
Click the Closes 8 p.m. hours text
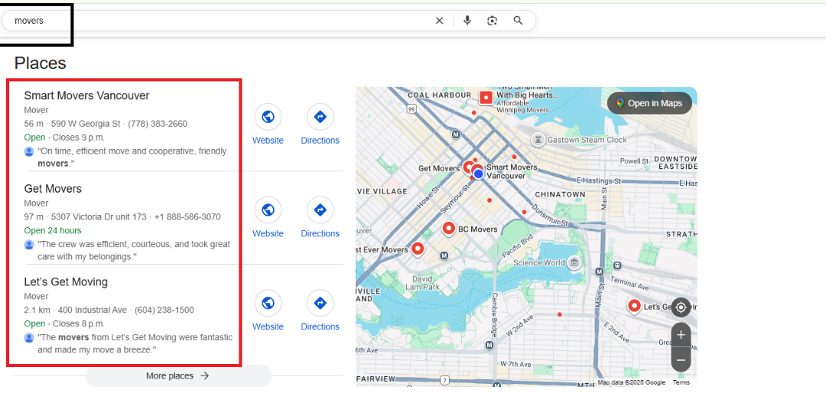click(x=79, y=323)
